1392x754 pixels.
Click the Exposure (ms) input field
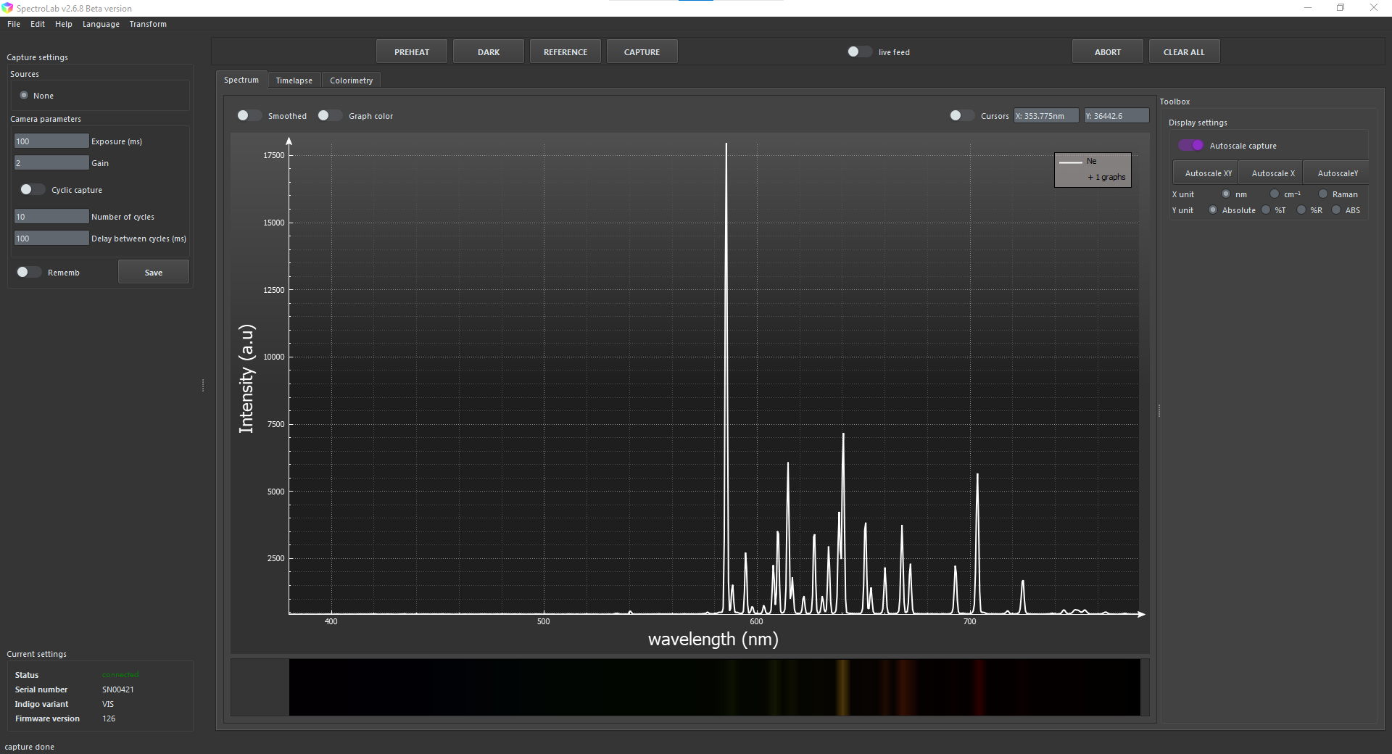point(51,141)
